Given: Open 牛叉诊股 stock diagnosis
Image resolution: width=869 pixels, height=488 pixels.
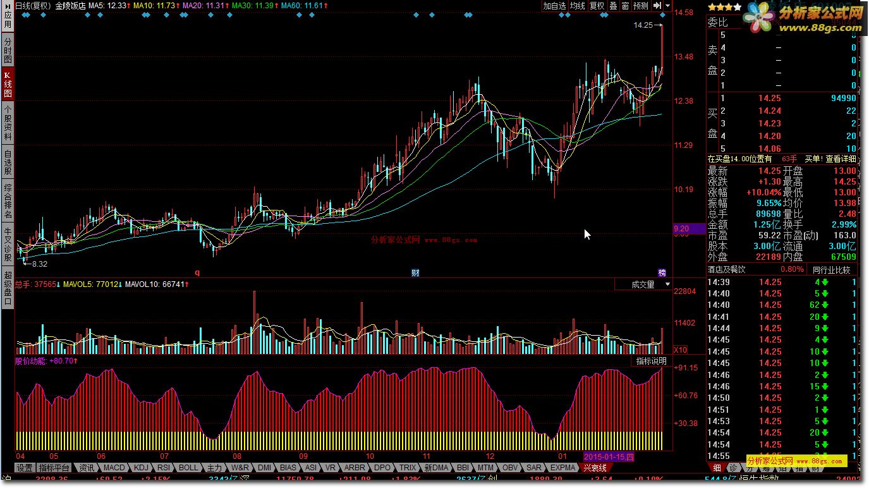Looking at the screenshot, I should click(x=8, y=245).
